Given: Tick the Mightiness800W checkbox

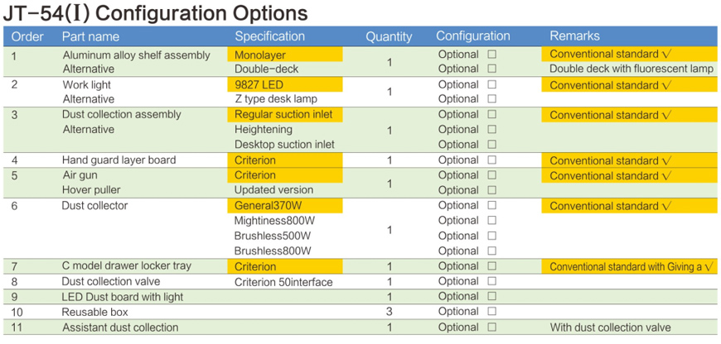Looking at the screenshot, I should (x=492, y=221).
